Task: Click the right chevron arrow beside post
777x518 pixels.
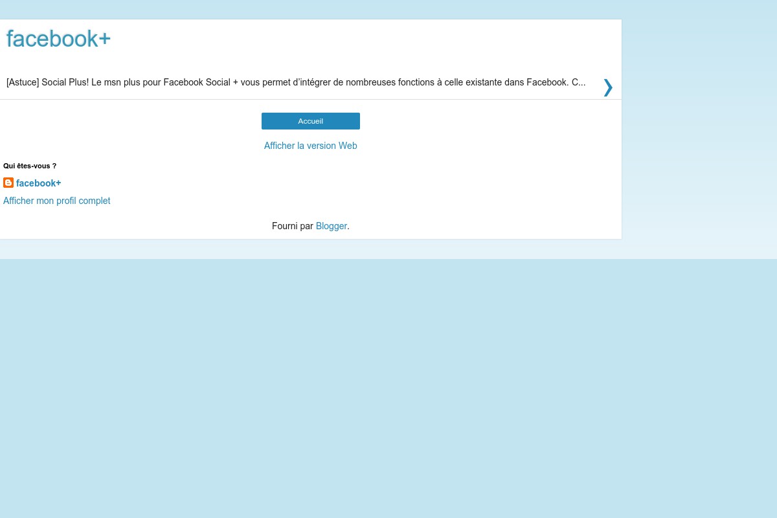Action: (607, 87)
